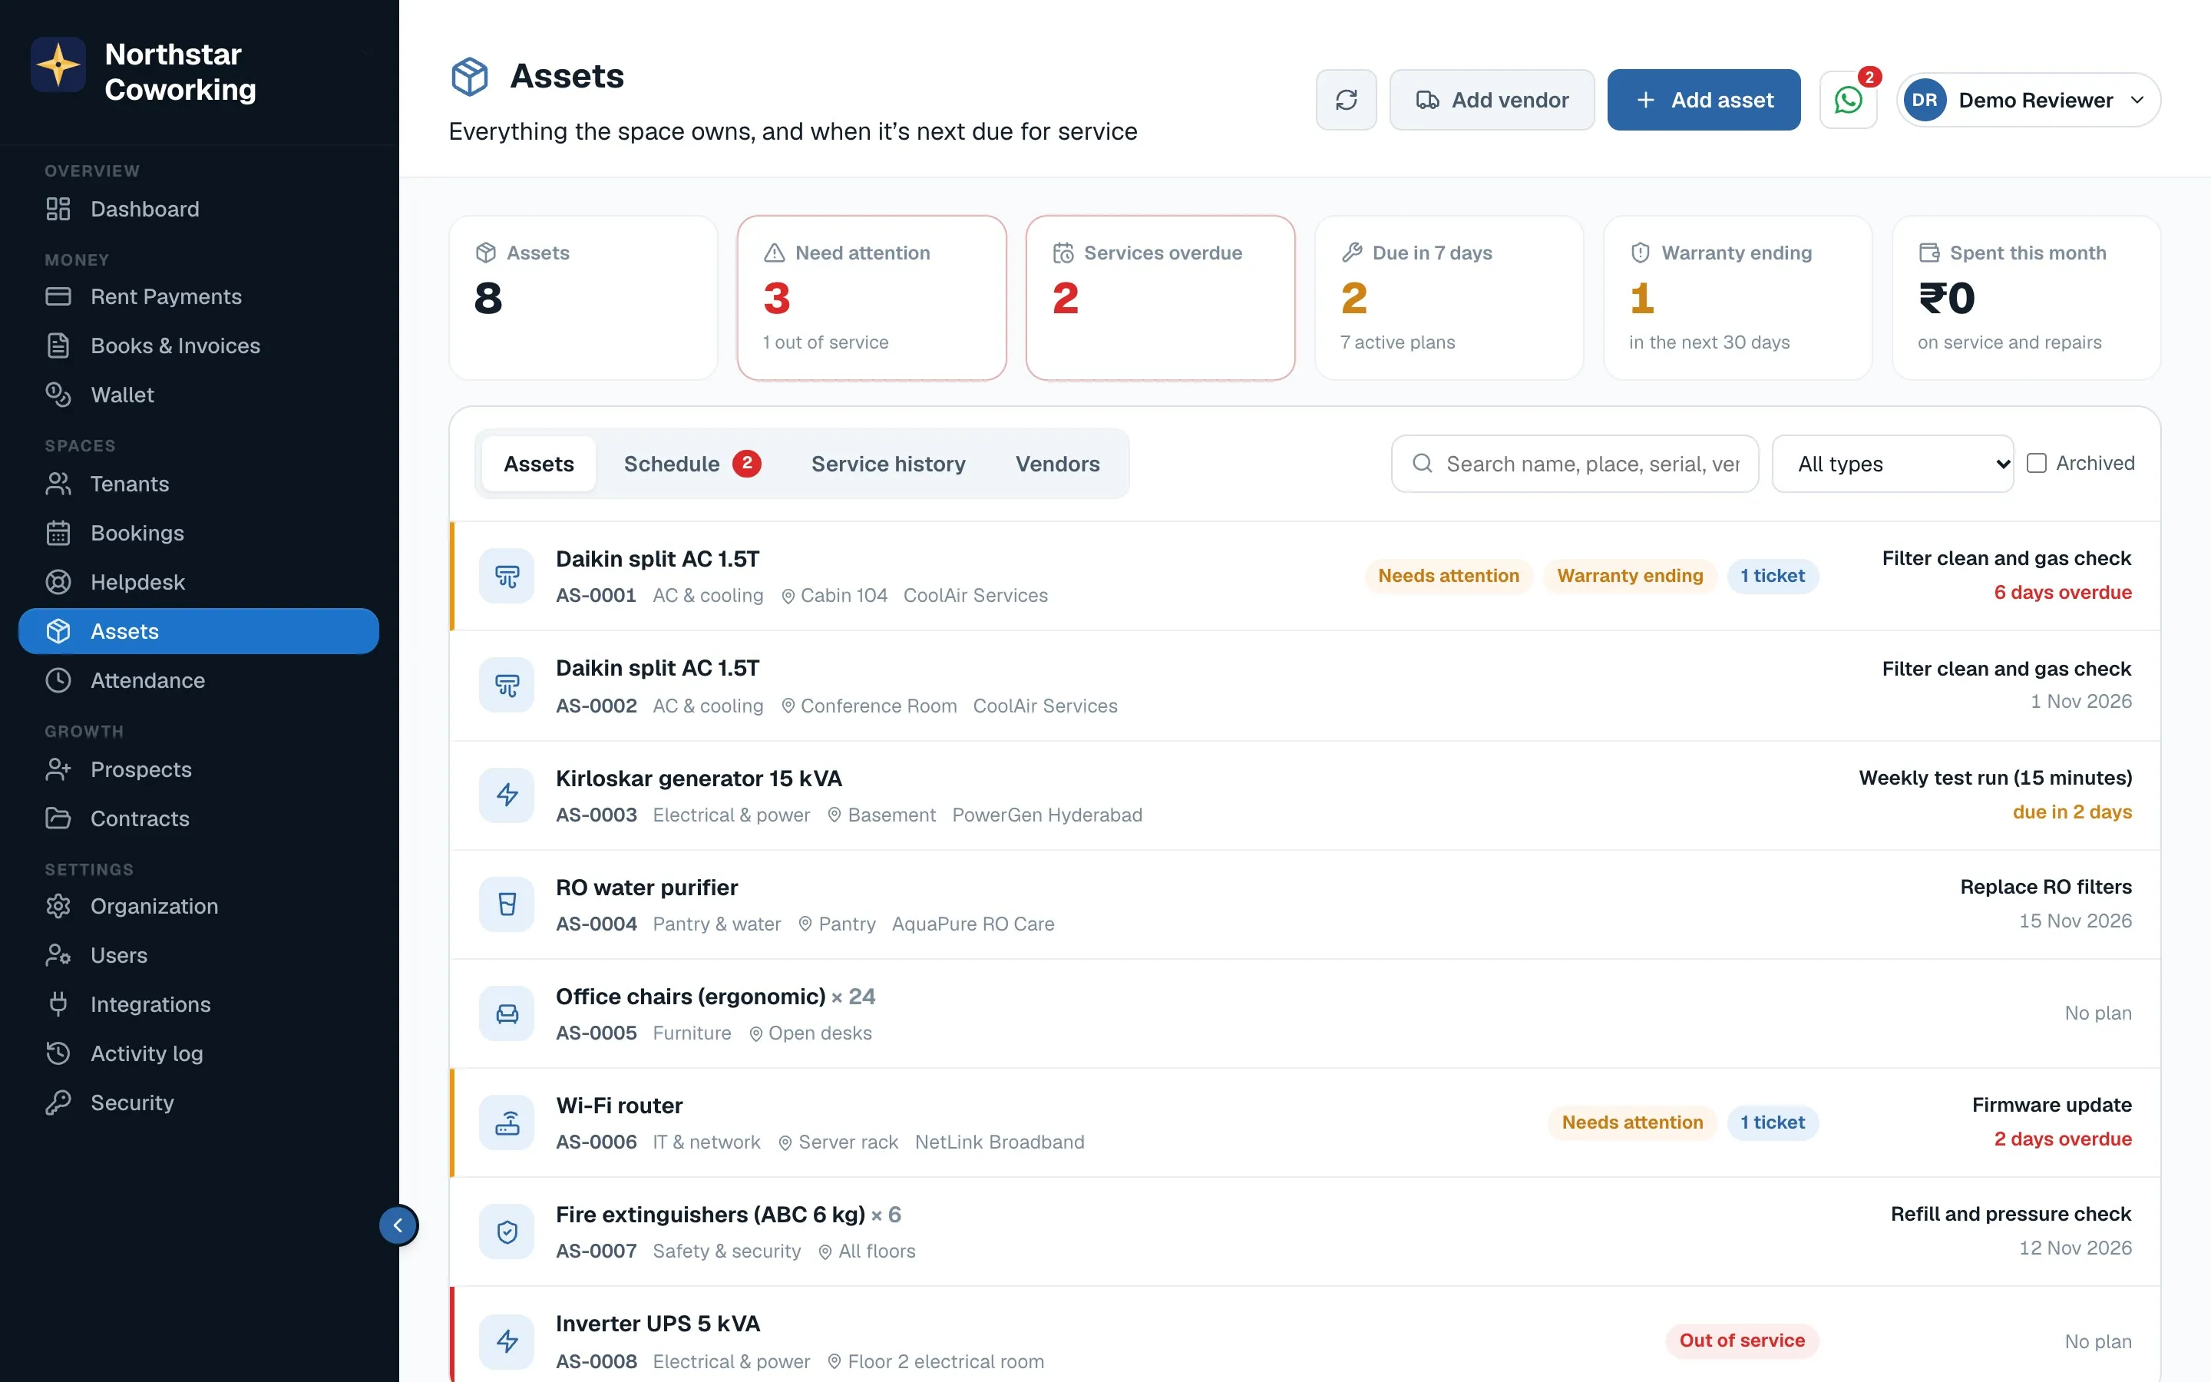
Task: Open Integrations in the sidebar
Action: [198, 1003]
